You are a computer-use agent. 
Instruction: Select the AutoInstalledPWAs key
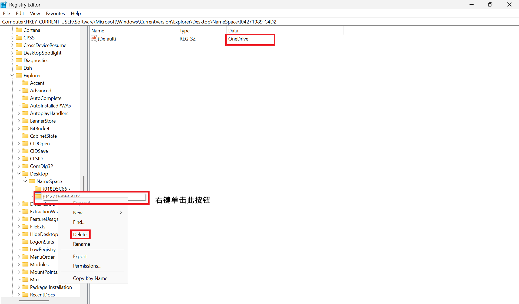pyautogui.click(x=50, y=106)
